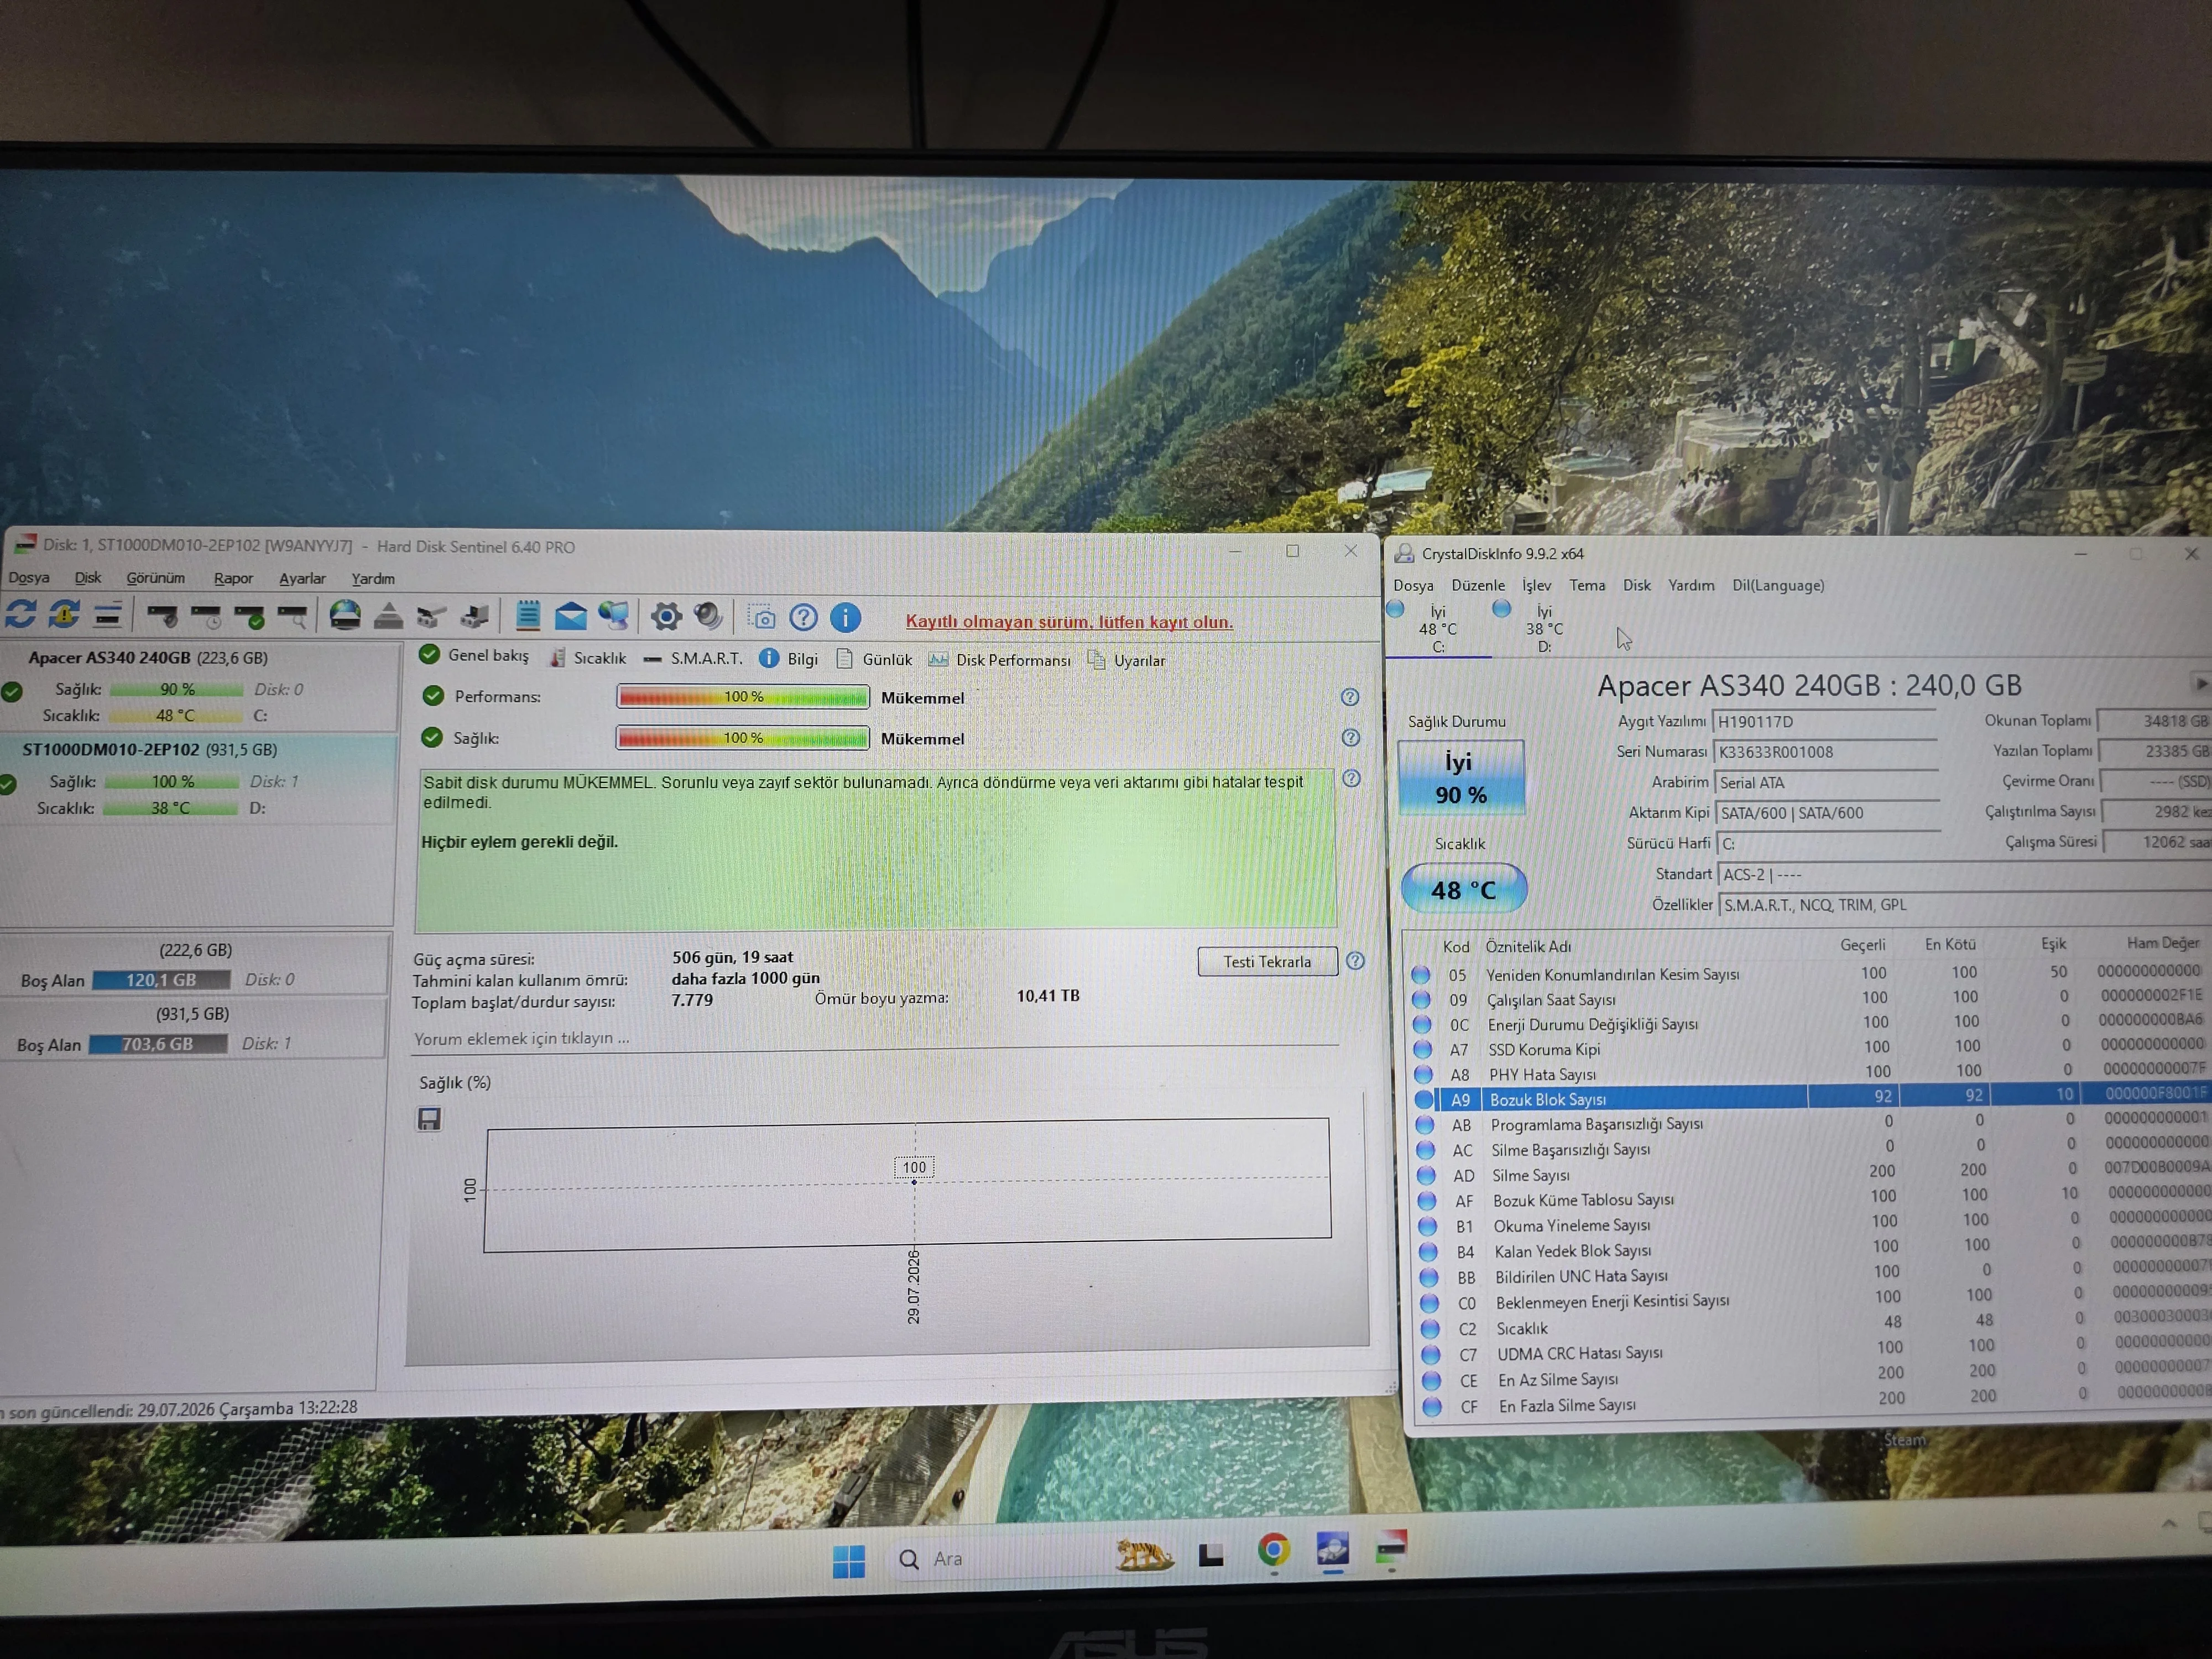The width and height of the screenshot is (2212, 1659).
Task: Click the speaker sound toolbar icon
Action: [708, 616]
